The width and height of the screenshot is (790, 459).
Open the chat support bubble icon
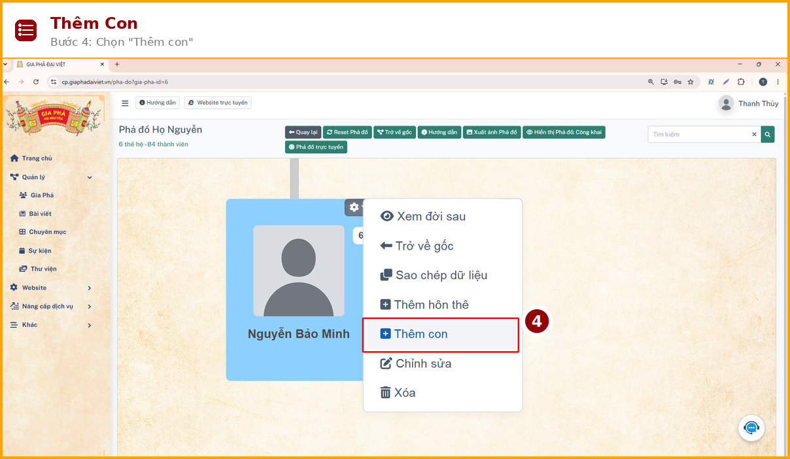(751, 428)
